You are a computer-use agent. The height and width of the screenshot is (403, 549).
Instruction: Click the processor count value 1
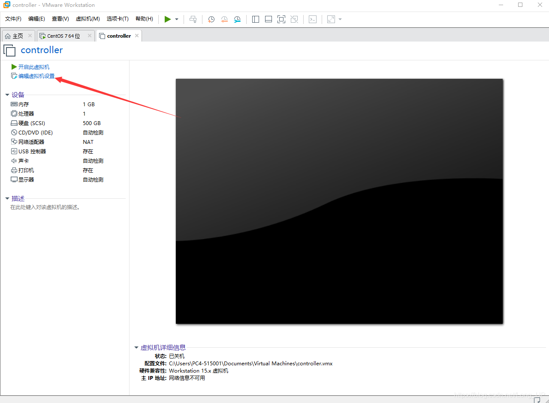84,114
